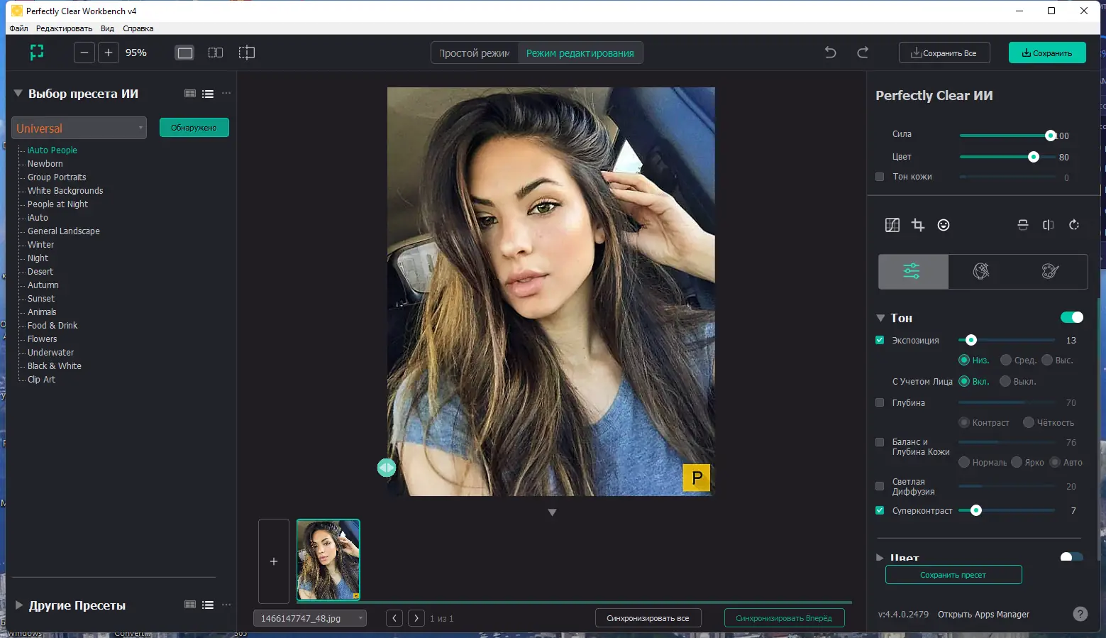The width and height of the screenshot is (1106, 638).
Task: Click the Сила slider handle
Action: pos(1050,136)
